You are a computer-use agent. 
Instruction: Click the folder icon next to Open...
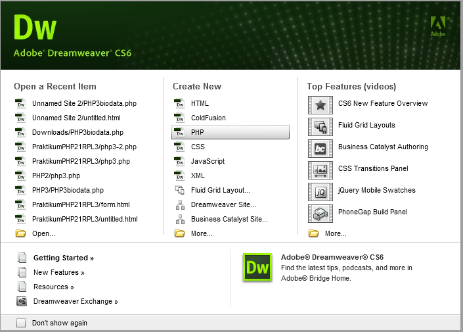pyautogui.click(x=20, y=233)
